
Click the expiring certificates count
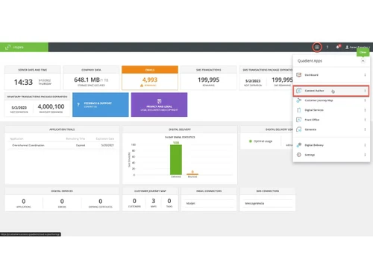(101, 201)
